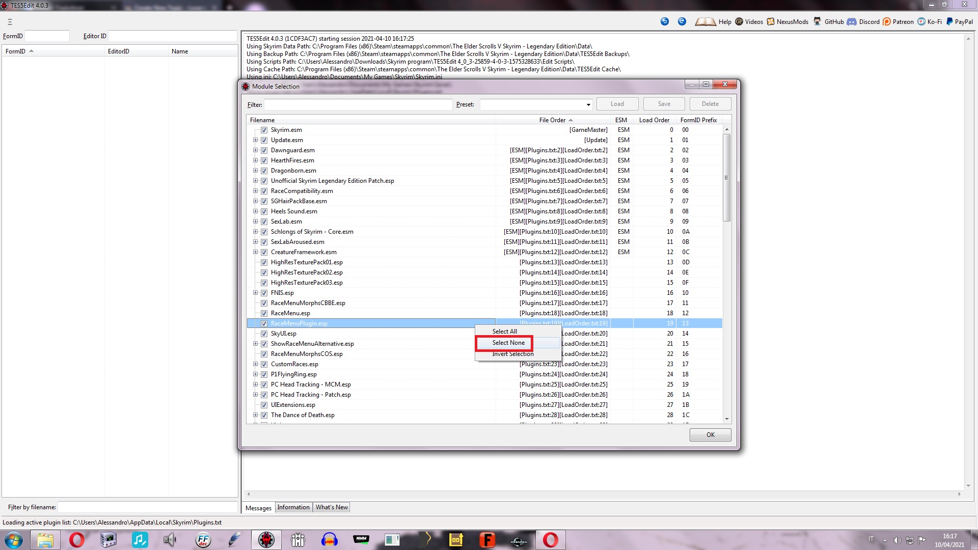Uncheck the FNIS.esp checkbox
This screenshot has height=550, width=978.
click(264, 293)
